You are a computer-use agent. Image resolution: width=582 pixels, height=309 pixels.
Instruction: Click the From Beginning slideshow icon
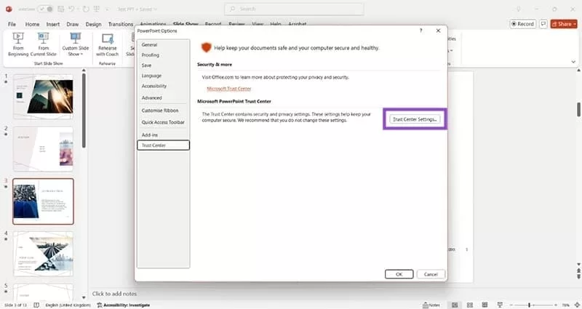(x=19, y=38)
